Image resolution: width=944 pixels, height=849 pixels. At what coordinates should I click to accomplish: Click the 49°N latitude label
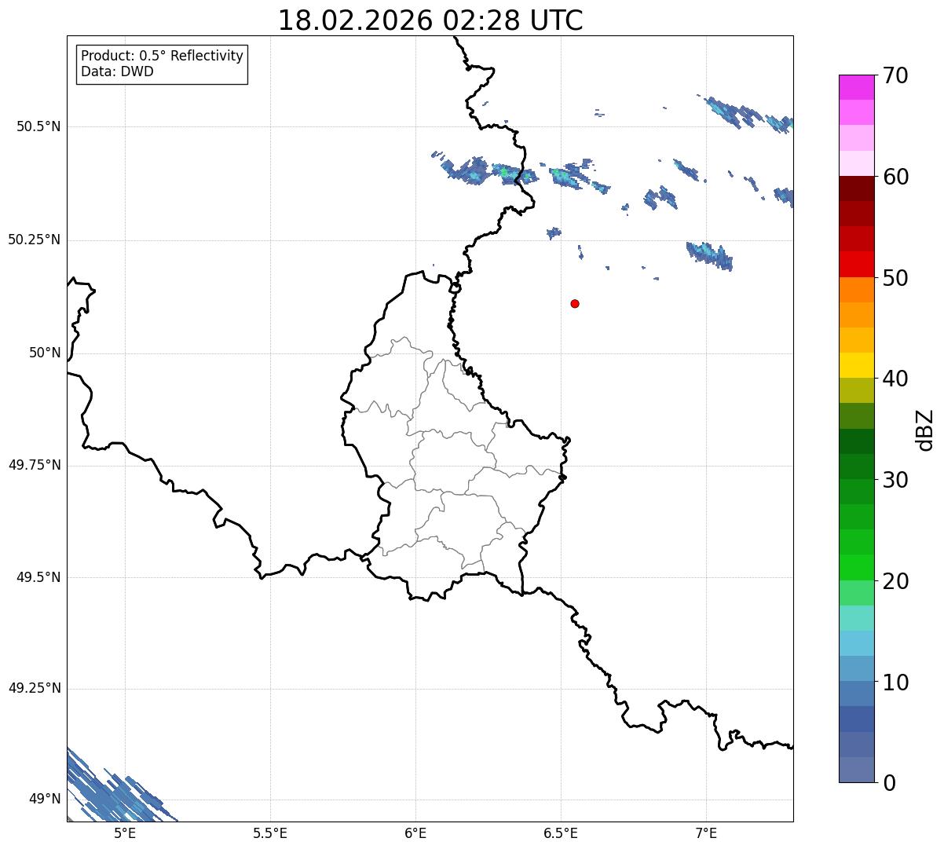click(45, 799)
